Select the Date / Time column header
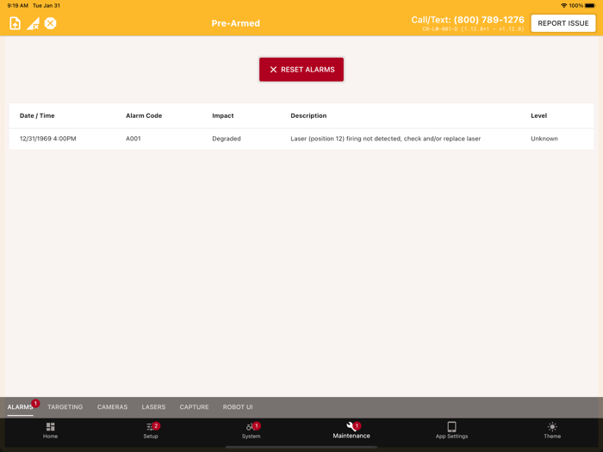Viewport: 603px width, 452px height. click(37, 115)
